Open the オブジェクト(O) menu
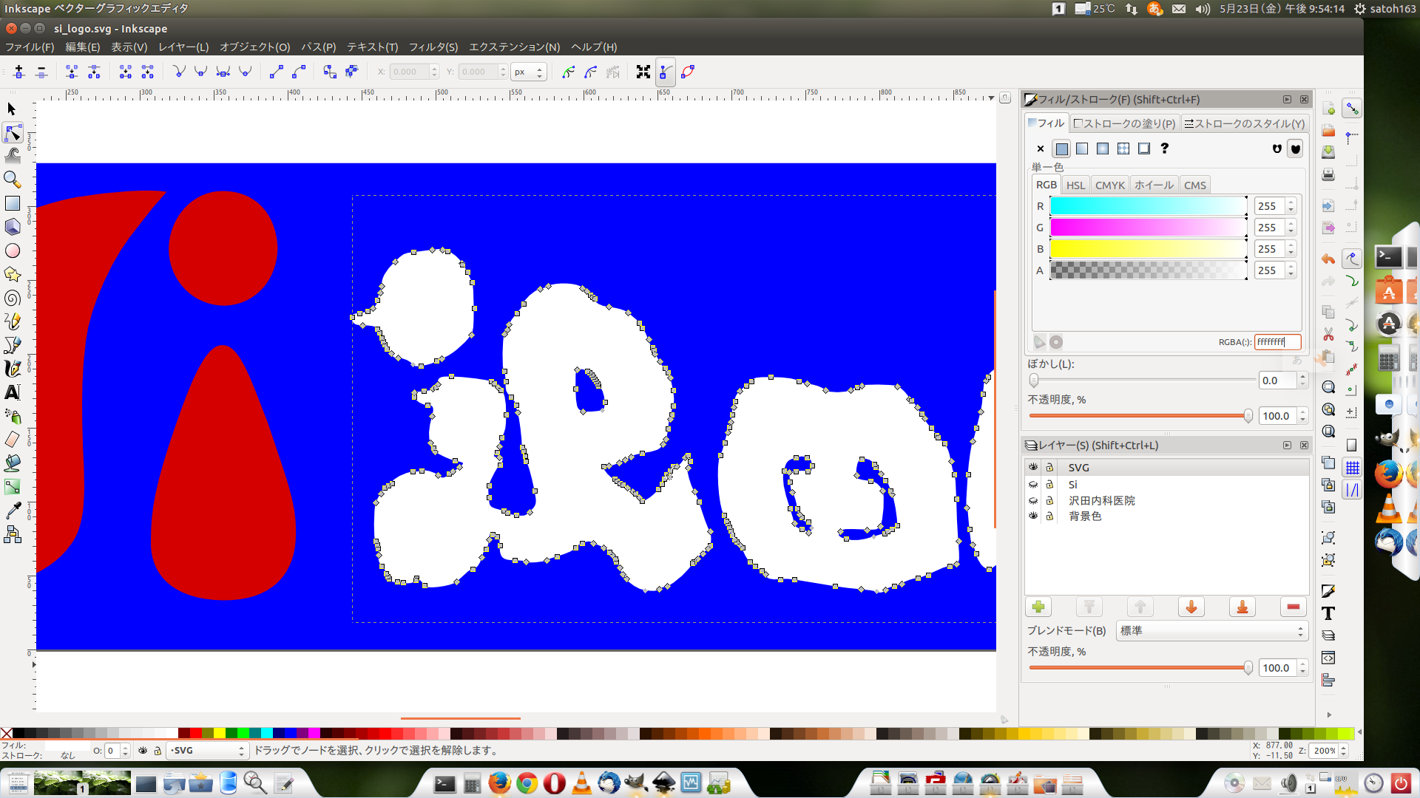The width and height of the screenshot is (1420, 798). [255, 47]
